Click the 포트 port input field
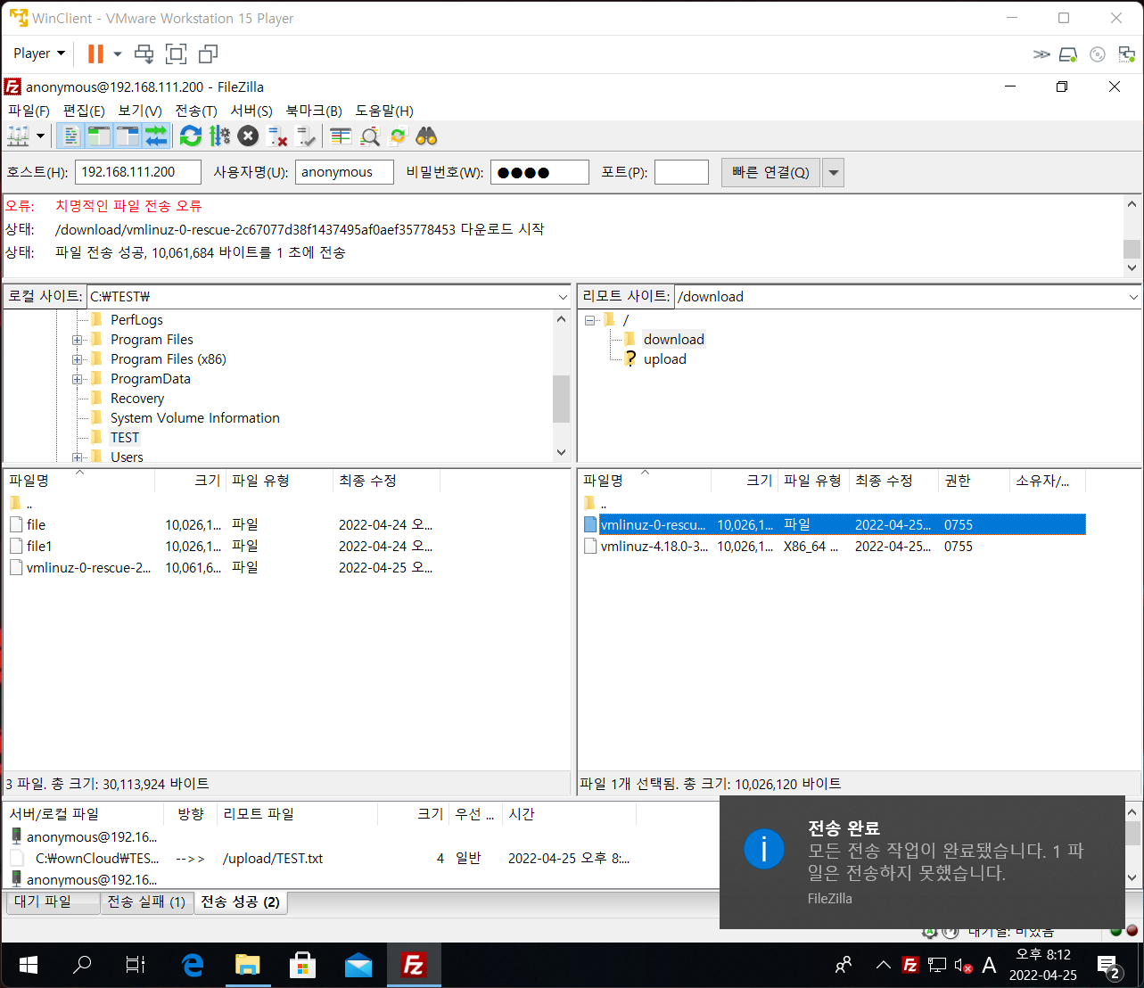The image size is (1144, 988). click(681, 172)
